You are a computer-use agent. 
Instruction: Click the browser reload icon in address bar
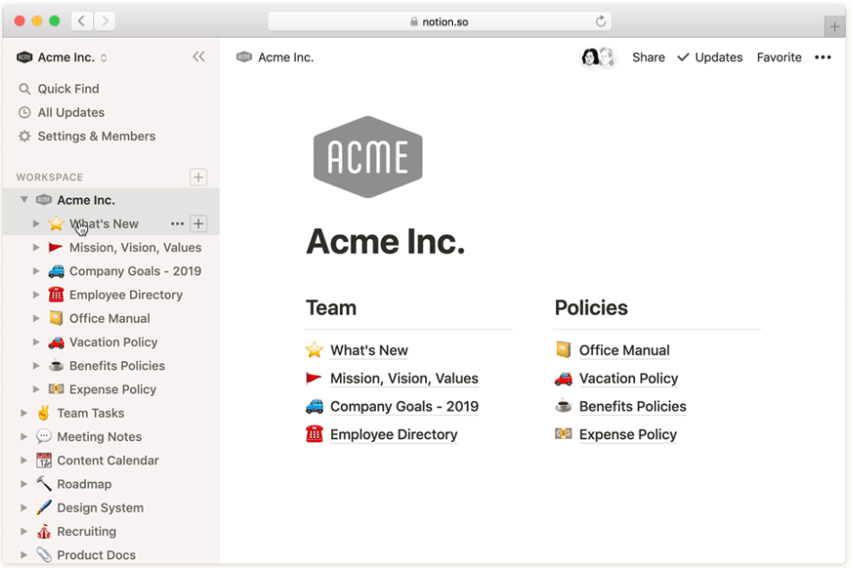[x=601, y=22]
